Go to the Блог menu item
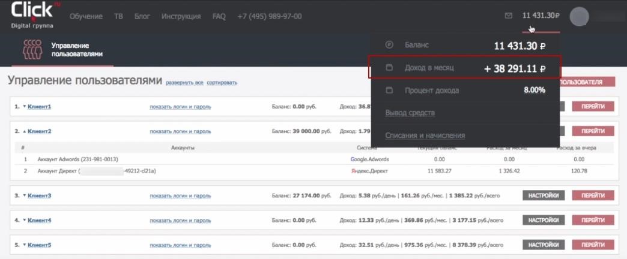This screenshot has height=259, width=627. point(142,16)
